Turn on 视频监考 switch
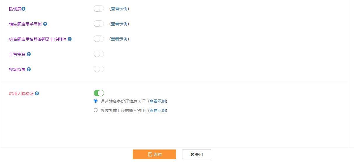The image size is (354, 162). click(x=99, y=69)
